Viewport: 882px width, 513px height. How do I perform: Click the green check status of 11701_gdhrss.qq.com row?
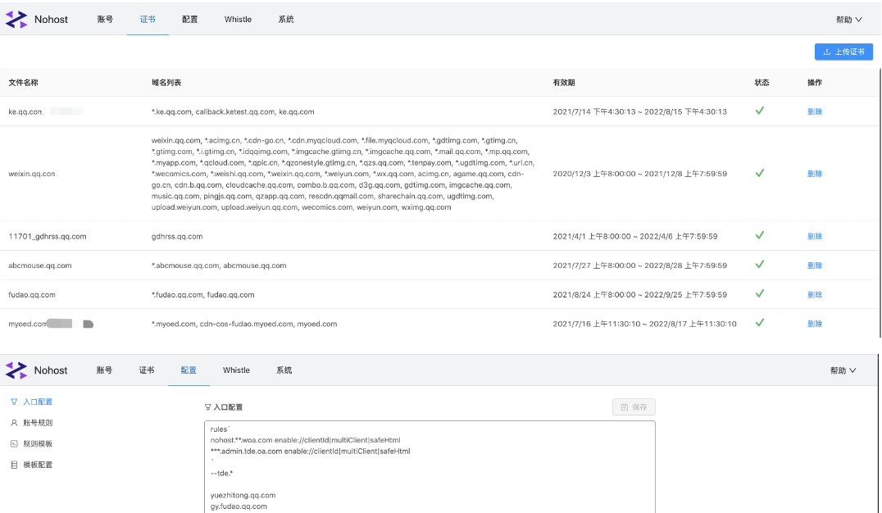tap(759, 236)
